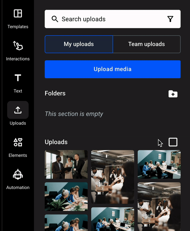This screenshot has height=231, width=190.
Task: Open the filter funnel icon
Action: pyautogui.click(x=170, y=19)
